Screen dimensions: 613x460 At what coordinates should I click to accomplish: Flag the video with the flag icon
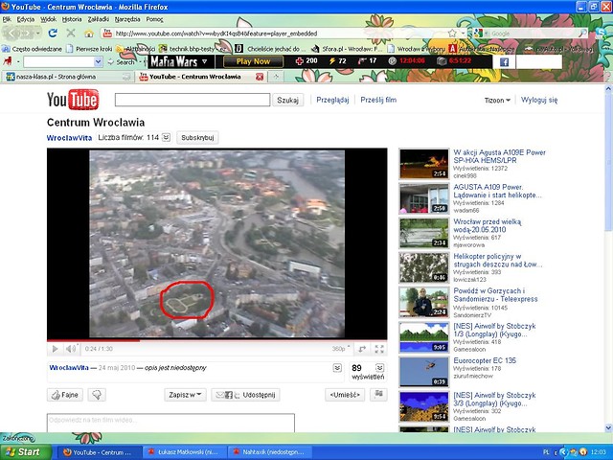pyautogui.click(x=378, y=394)
